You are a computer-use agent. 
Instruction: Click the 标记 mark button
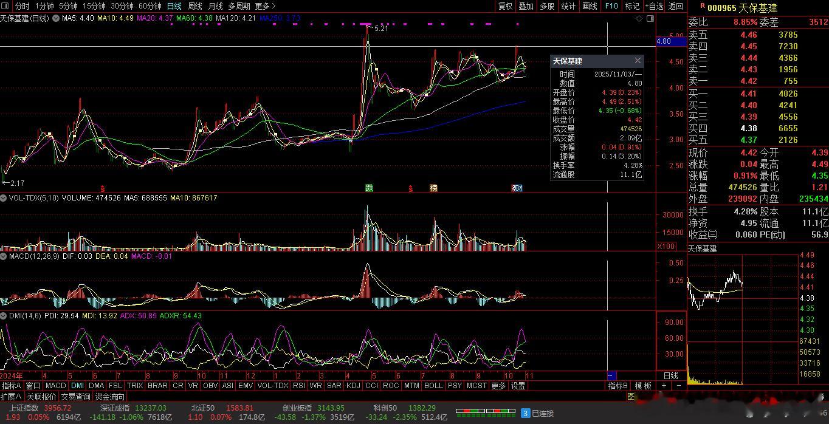[x=632, y=6]
